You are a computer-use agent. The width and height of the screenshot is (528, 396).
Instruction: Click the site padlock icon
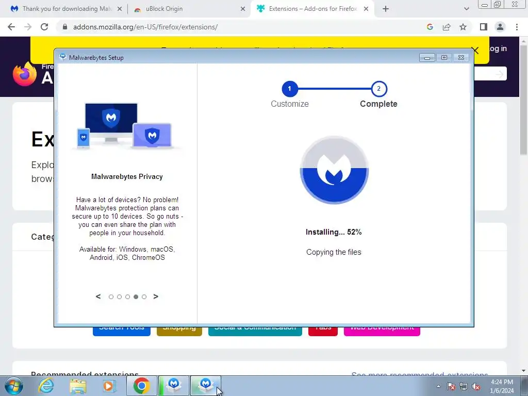65,27
